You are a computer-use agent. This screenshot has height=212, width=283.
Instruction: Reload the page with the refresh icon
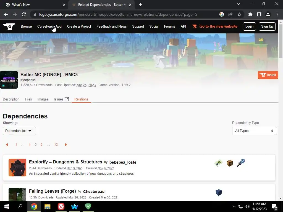click(x=24, y=14)
